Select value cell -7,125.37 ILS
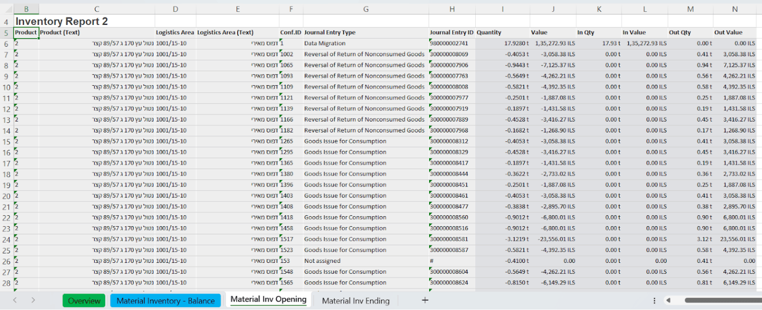The image size is (762, 310). (553, 65)
